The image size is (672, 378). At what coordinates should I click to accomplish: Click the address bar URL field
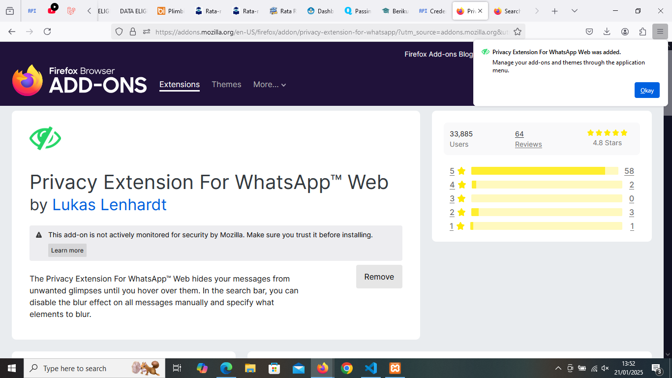point(332,31)
